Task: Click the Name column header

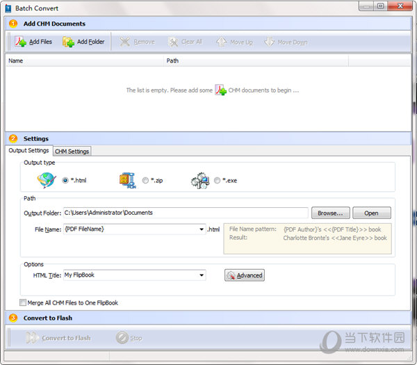Action: tap(85, 61)
